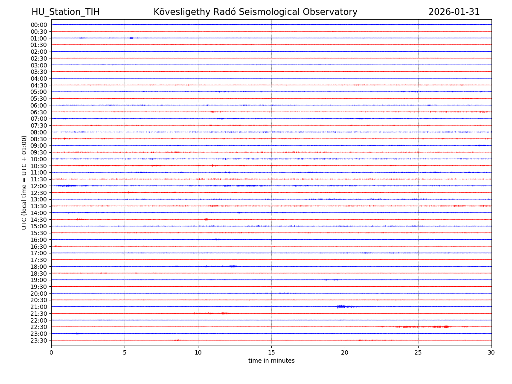Image resolution: width=512 pixels, height=384 pixels.
Task: Click the blue burst on the 23:00 trace
Action: [77, 334]
